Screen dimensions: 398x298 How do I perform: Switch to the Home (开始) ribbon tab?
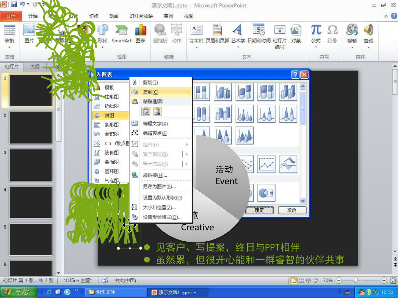point(33,16)
